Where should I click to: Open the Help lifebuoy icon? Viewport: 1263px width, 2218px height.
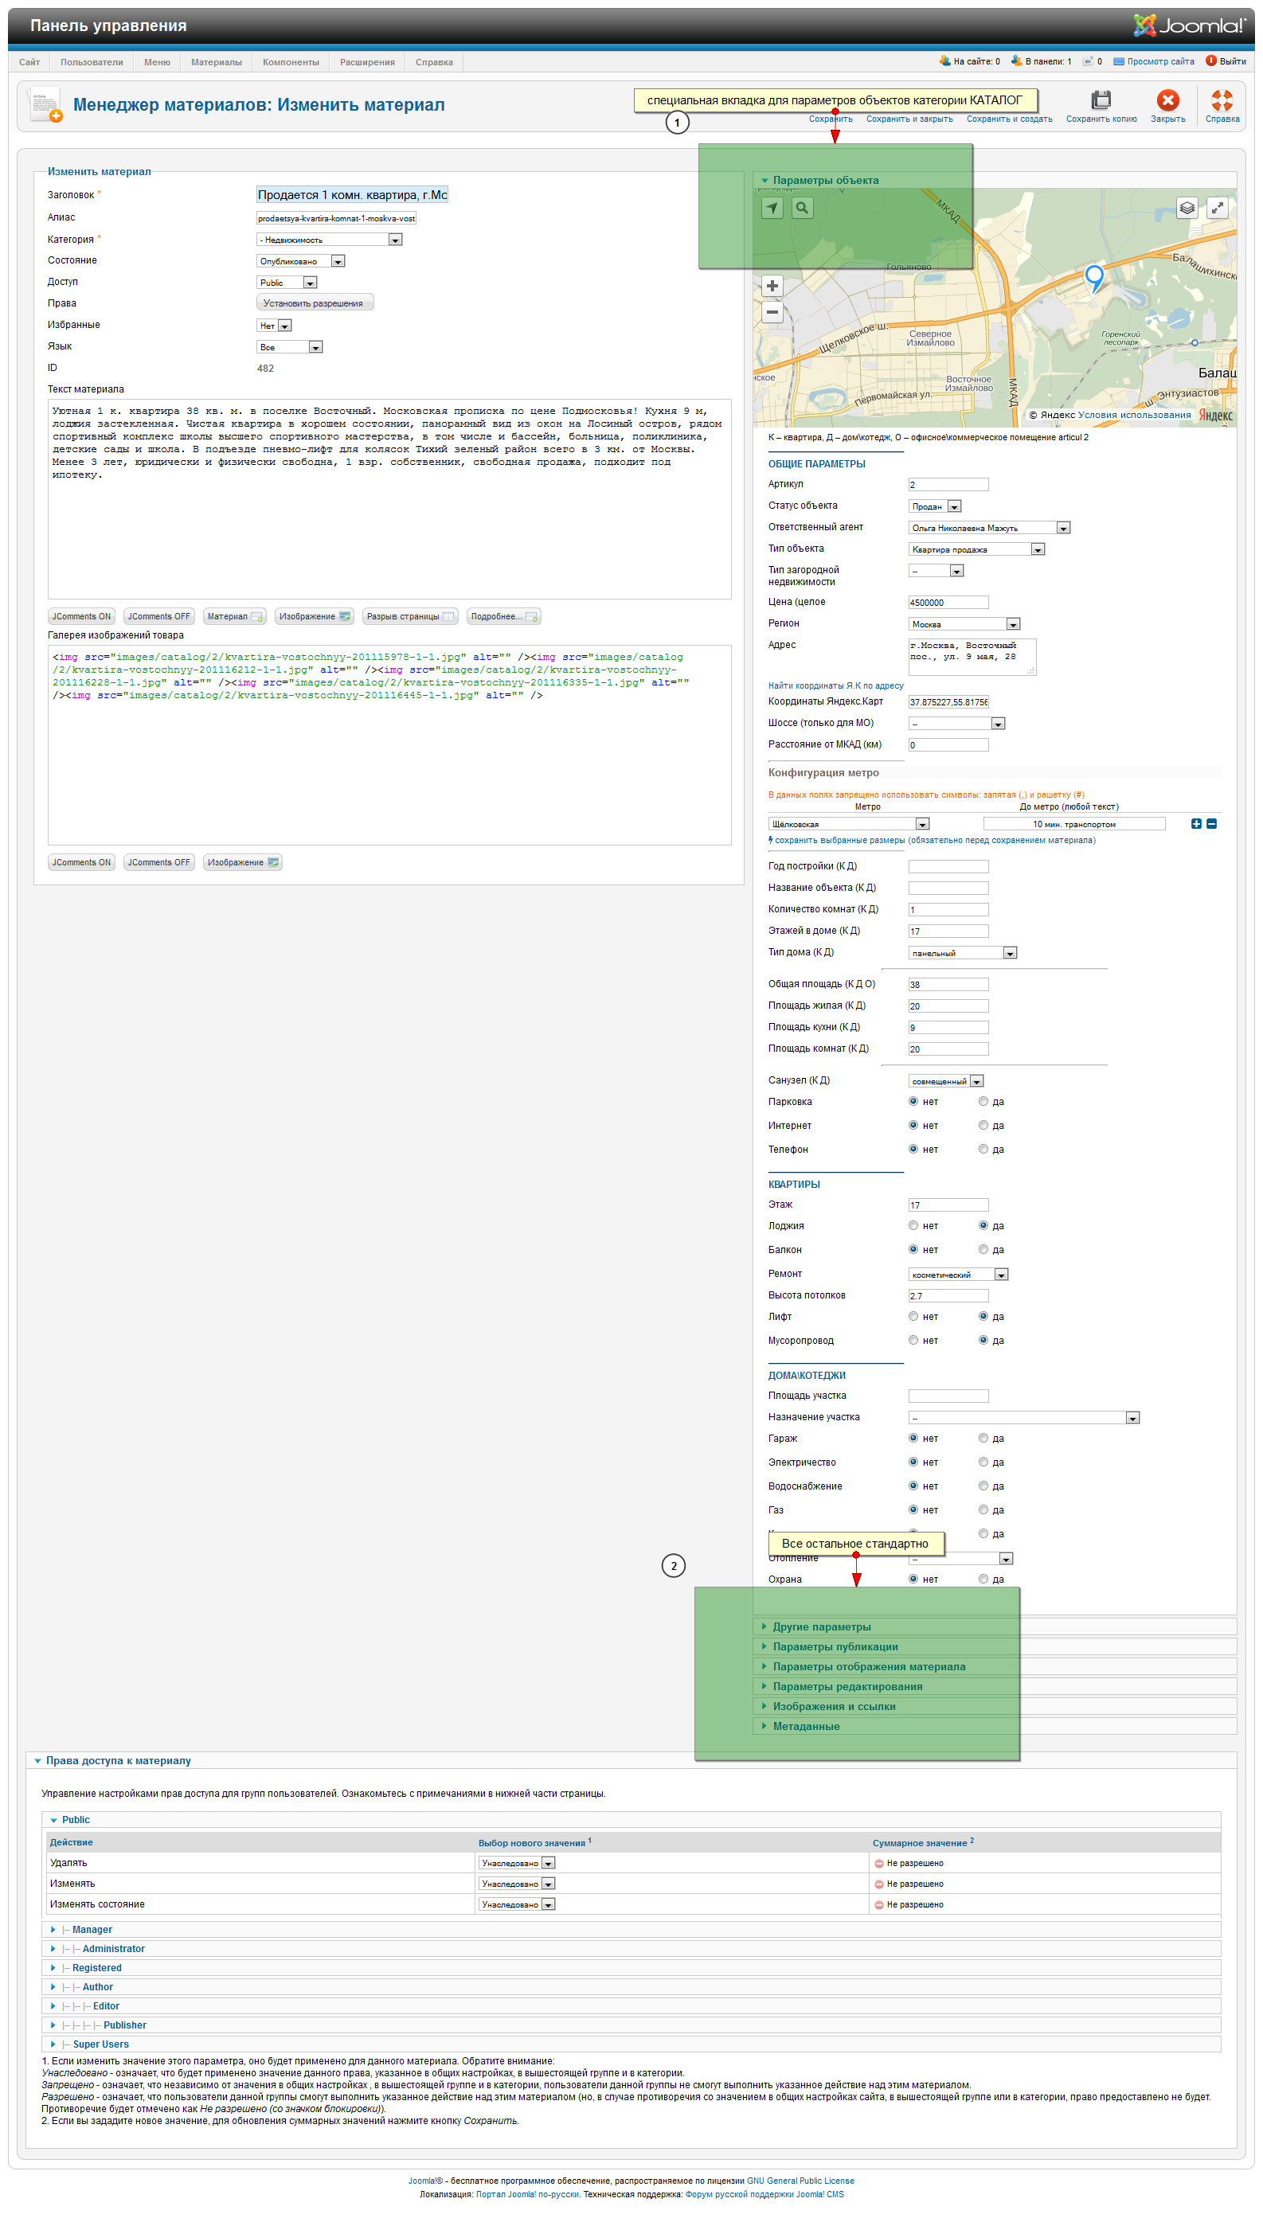click(1222, 100)
